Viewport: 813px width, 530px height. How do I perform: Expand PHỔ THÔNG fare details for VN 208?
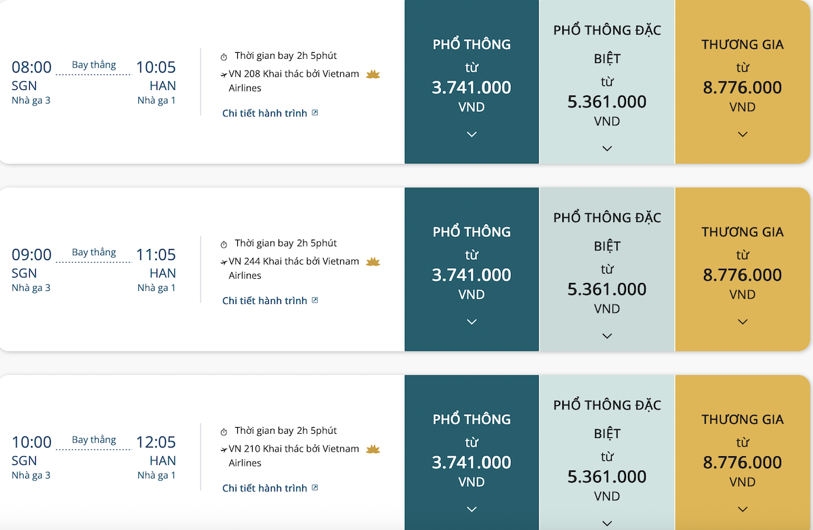point(472,134)
